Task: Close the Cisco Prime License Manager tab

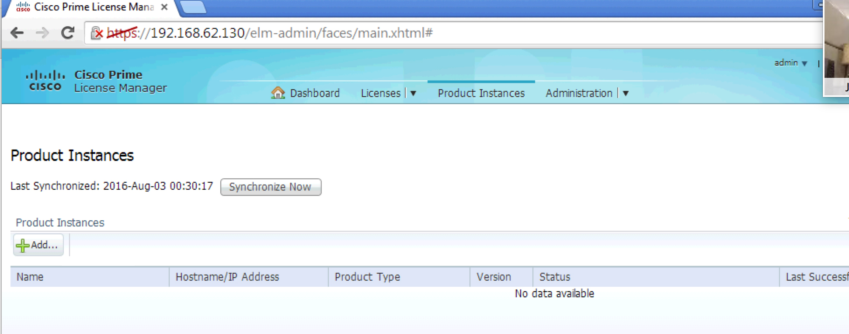Action: click(164, 7)
